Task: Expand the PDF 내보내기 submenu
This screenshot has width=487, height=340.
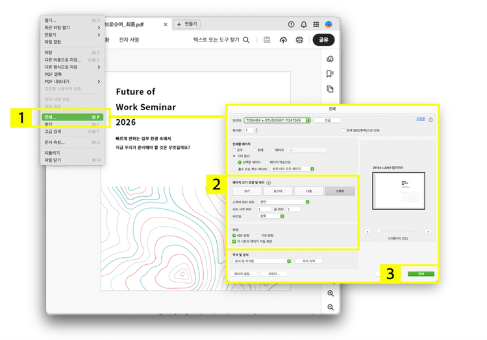Action: point(72,82)
